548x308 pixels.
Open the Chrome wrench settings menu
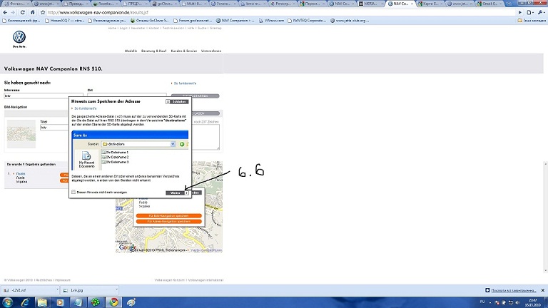(541, 12)
